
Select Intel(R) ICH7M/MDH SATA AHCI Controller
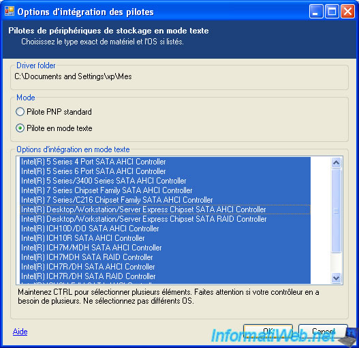coord(165,248)
